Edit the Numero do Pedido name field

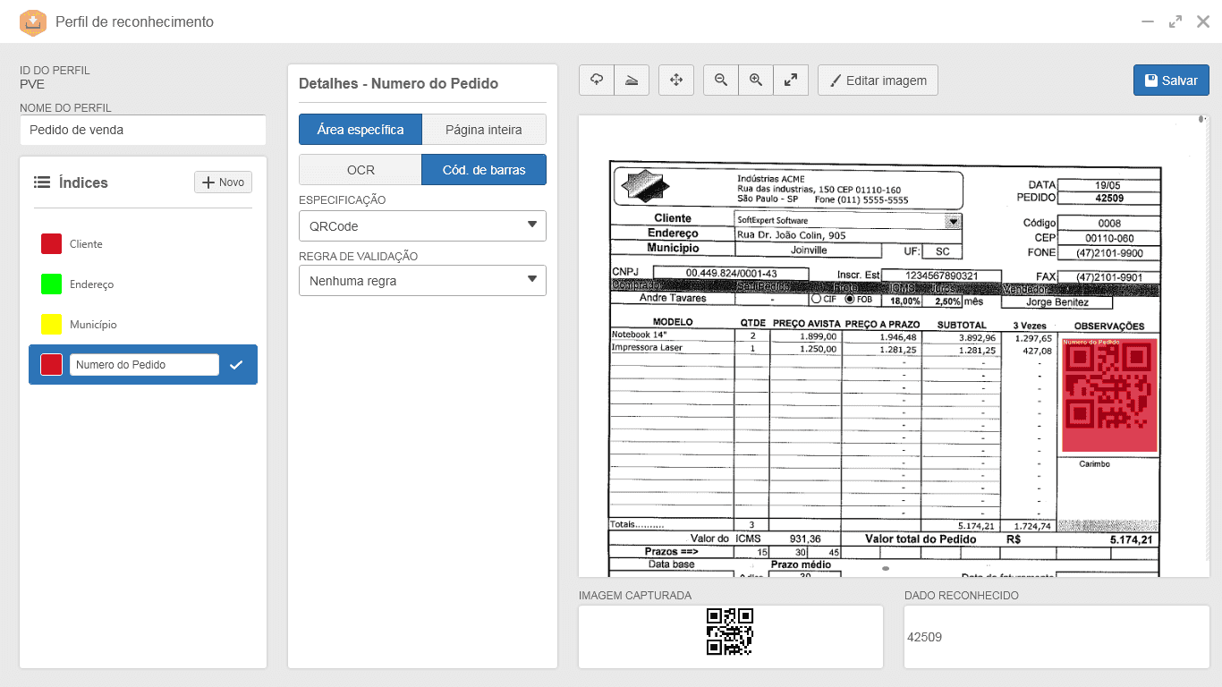coord(144,365)
